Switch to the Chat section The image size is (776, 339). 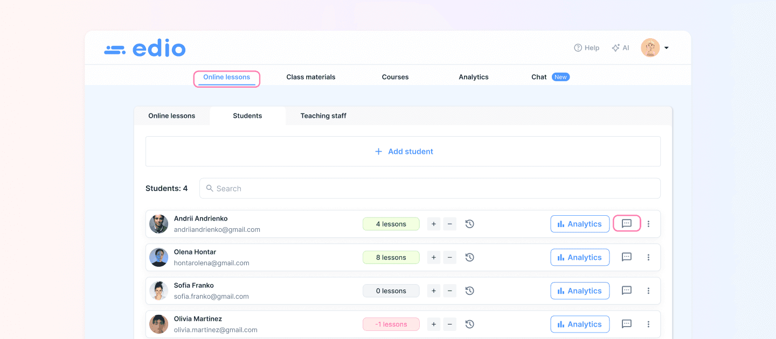pyautogui.click(x=538, y=76)
